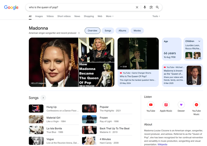Submit search with magnifying glass icon

pyautogui.click(x=157, y=7)
